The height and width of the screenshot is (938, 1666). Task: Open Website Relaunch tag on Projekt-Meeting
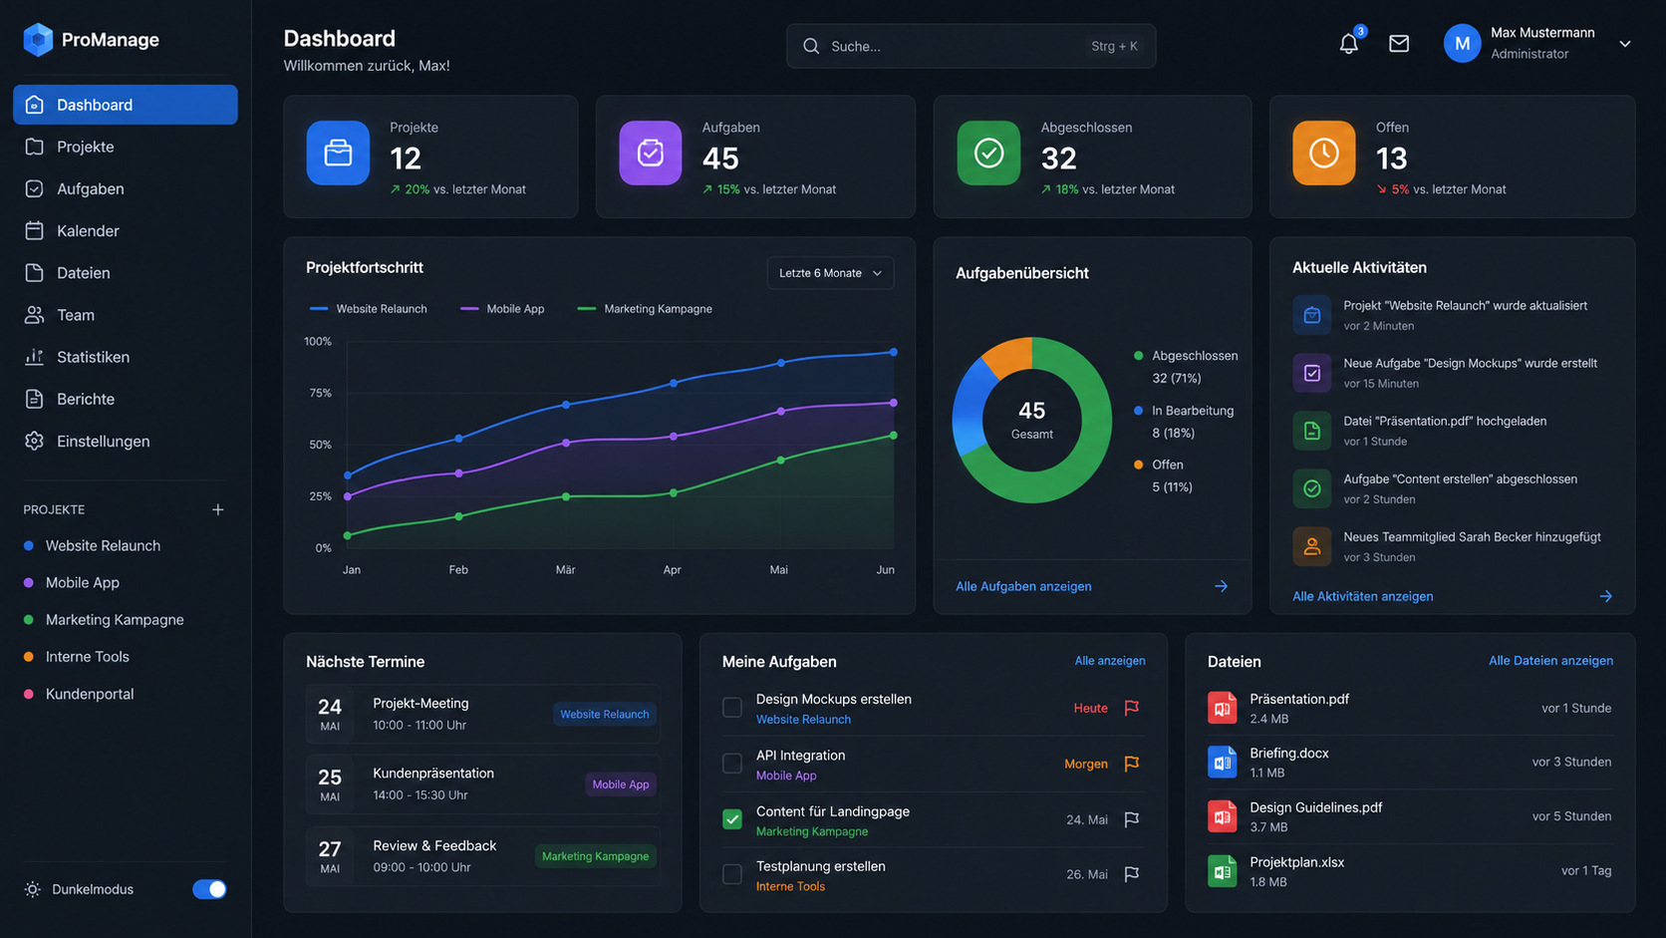(x=604, y=714)
